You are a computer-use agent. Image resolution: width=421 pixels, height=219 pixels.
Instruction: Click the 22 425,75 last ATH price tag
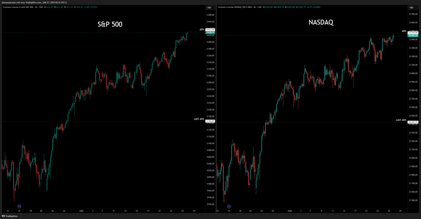[413, 122]
